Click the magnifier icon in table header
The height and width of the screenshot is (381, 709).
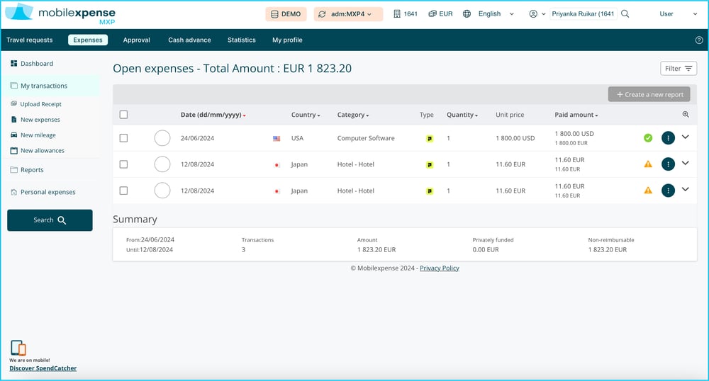(686, 115)
